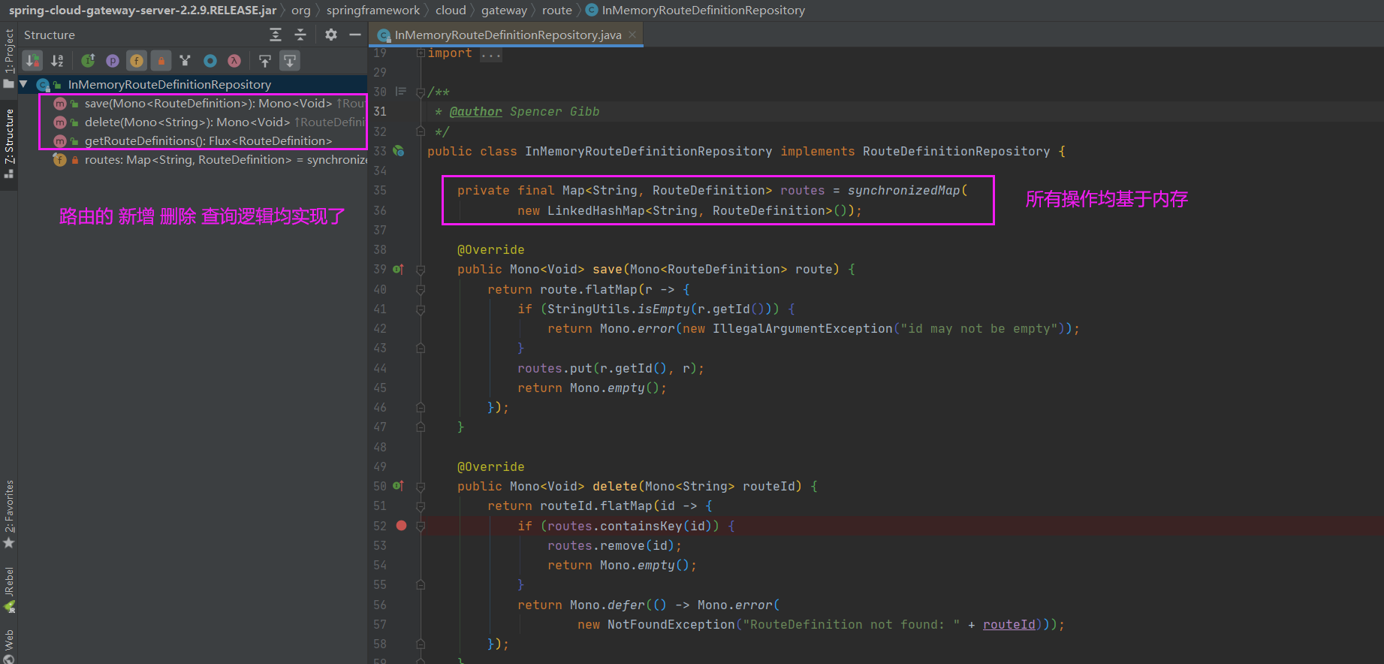Toggle Show Fields orange f icon
This screenshot has width=1384, height=664.
(137, 61)
